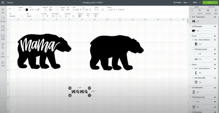Switch to the Layers tab

point(196,7)
